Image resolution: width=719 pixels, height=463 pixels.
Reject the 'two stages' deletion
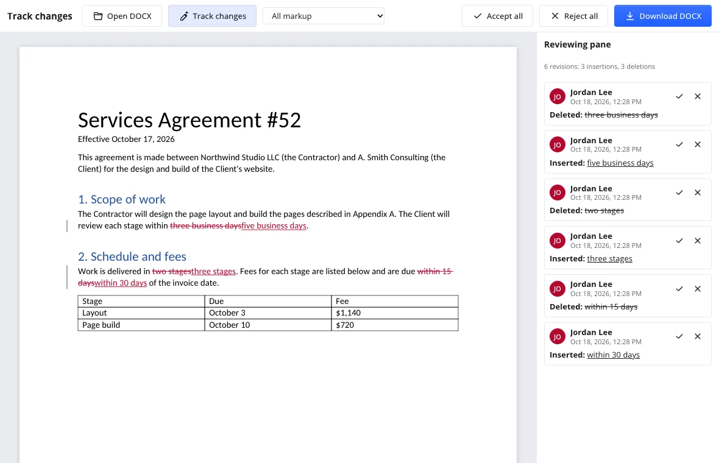(x=698, y=193)
